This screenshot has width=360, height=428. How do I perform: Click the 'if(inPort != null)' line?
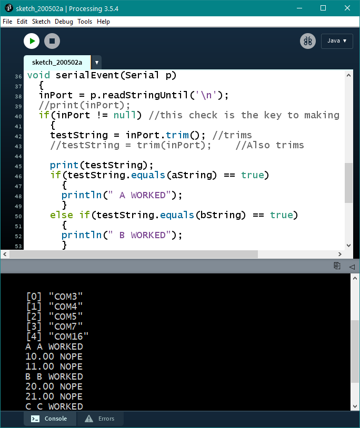[x=90, y=115]
